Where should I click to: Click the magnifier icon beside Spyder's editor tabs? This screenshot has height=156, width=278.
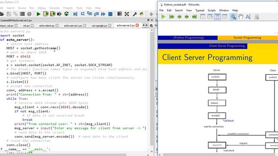(152, 26)
